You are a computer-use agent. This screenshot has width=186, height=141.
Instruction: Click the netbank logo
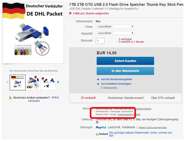pyautogui.click(x=102, y=134)
